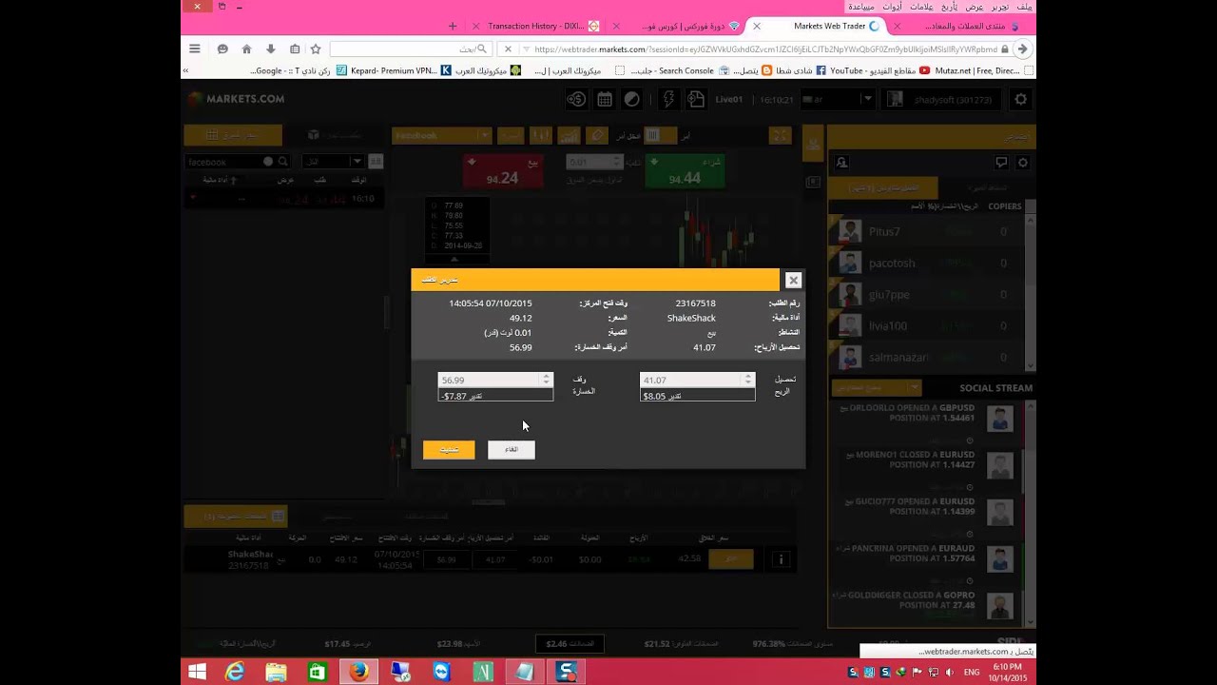The image size is (1217, 685).
Task: Open Windows Start menu
Action: pos(197,672)
